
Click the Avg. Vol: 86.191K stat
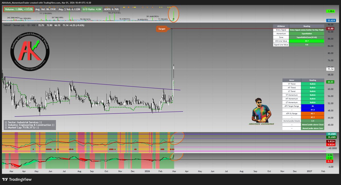[45, 9]
